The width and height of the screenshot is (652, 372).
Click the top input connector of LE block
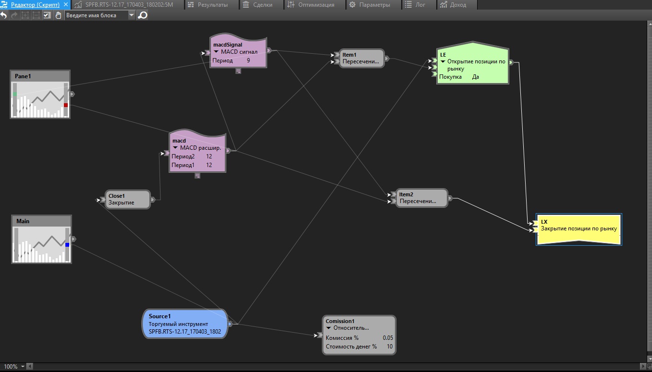point(434,61)
